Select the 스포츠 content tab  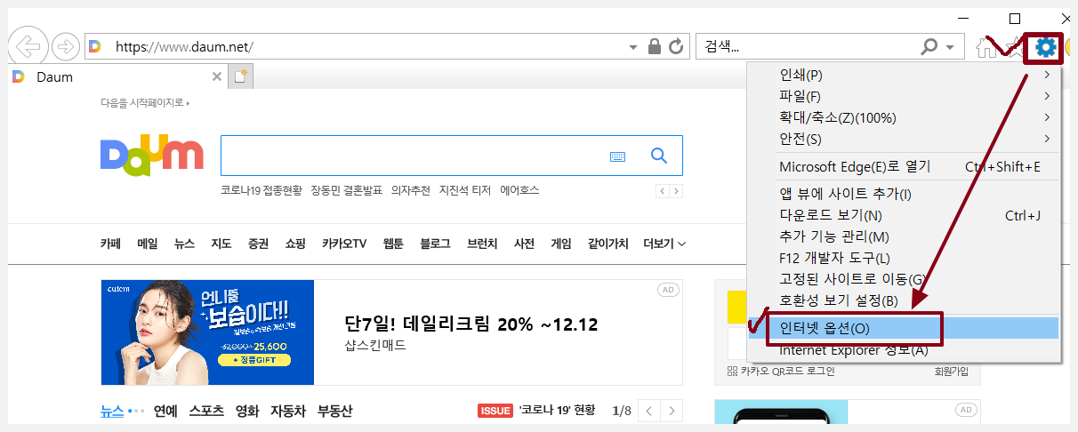(x=206, y=411)
